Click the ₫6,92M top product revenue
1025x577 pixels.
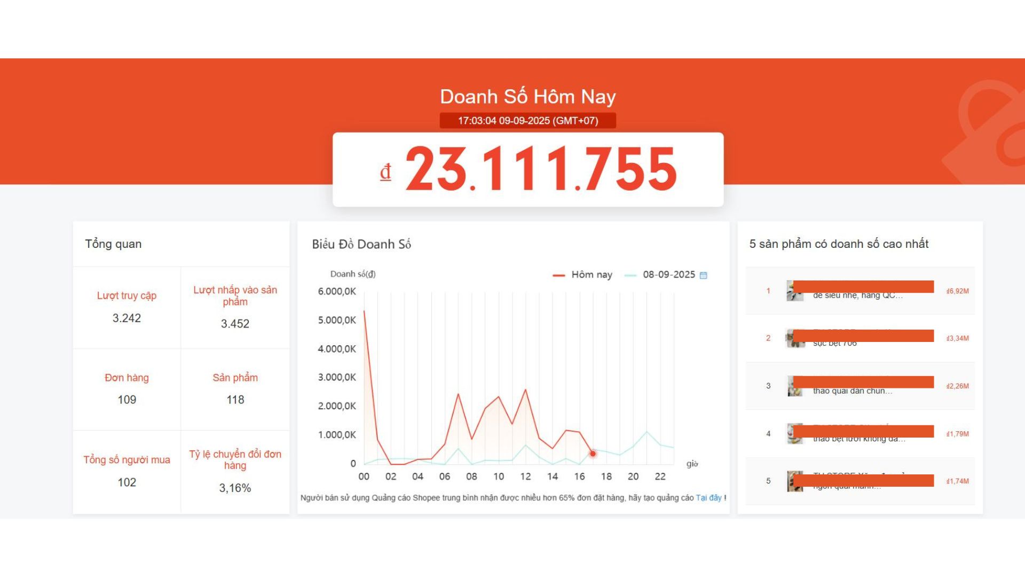click(957, 291)
